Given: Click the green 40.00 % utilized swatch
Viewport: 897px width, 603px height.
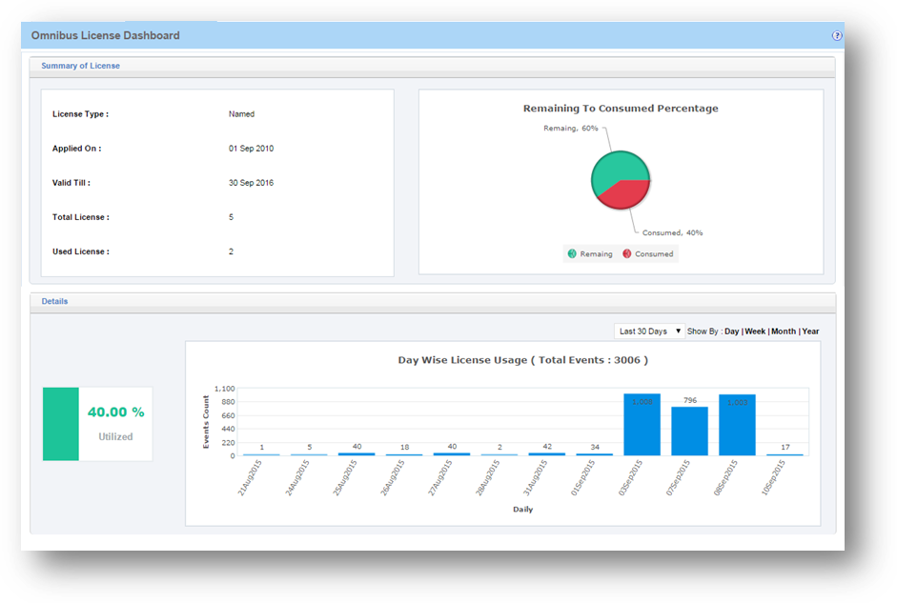Looking at the screenshot, I should [61, 424].
